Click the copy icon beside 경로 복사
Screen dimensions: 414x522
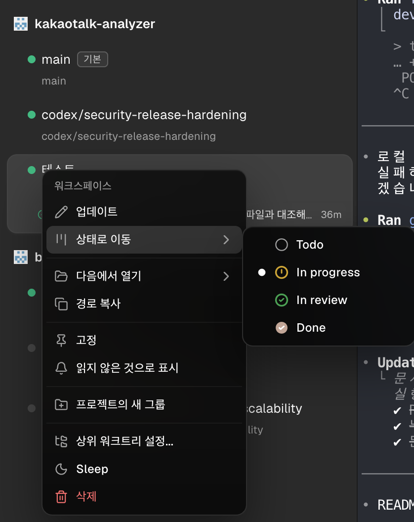pos(61,304)
